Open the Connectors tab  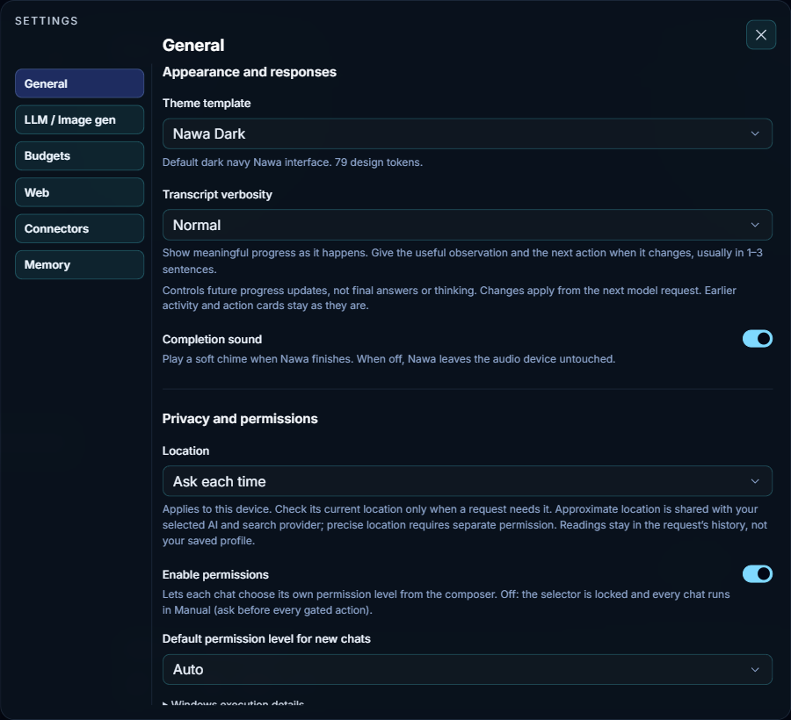click(x=80, y=228)
